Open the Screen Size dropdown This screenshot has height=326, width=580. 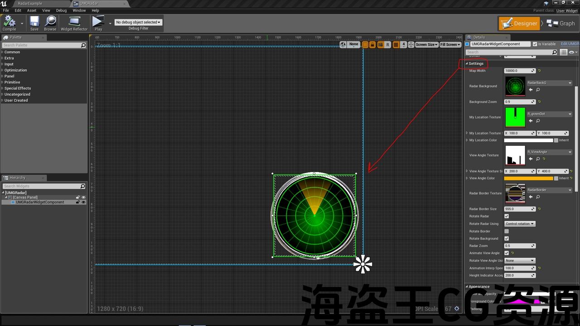pyautogui.click(x=426, y=44)
